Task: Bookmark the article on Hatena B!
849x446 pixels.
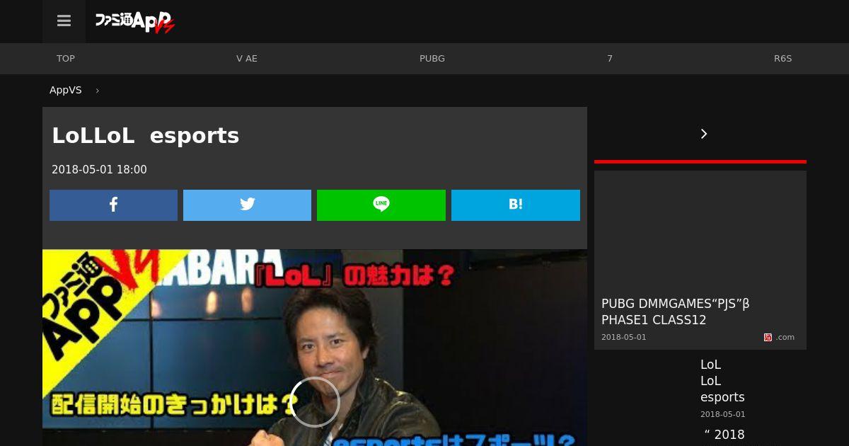Action: click(x=516, y=205)
